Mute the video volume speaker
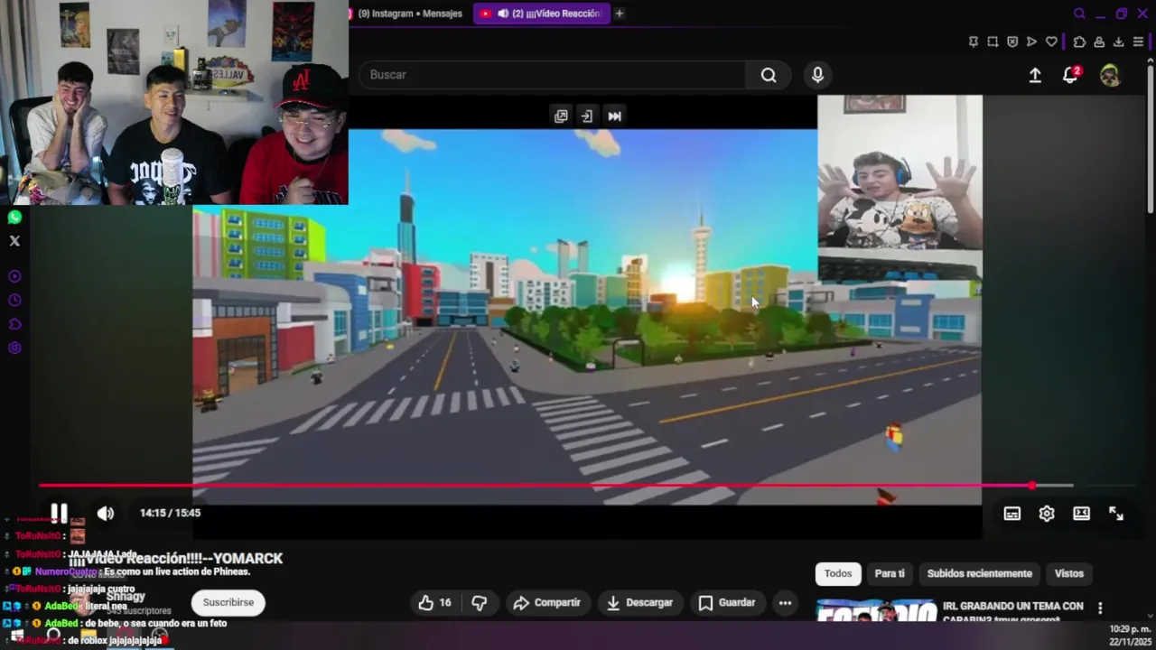1156x650 pixels. pos(106,514)
